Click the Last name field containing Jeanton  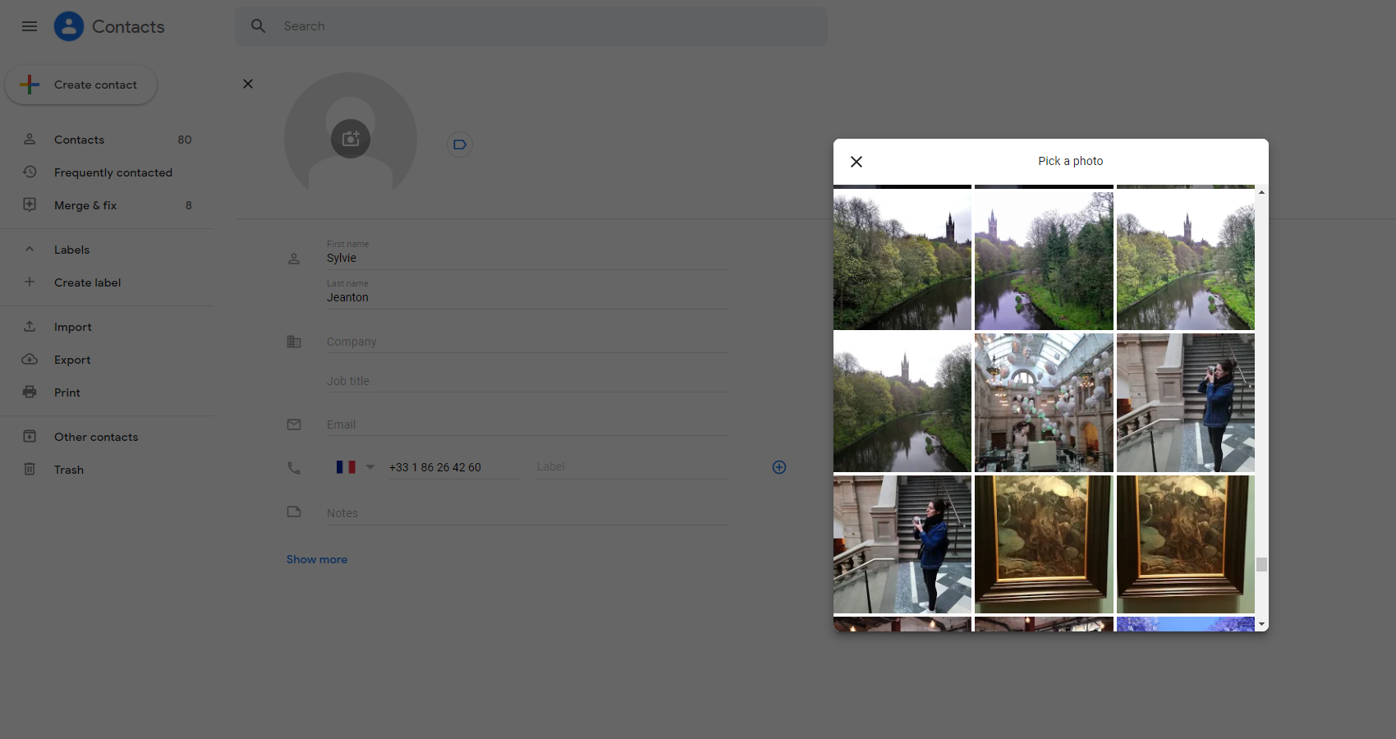click(x=527, y=297)
